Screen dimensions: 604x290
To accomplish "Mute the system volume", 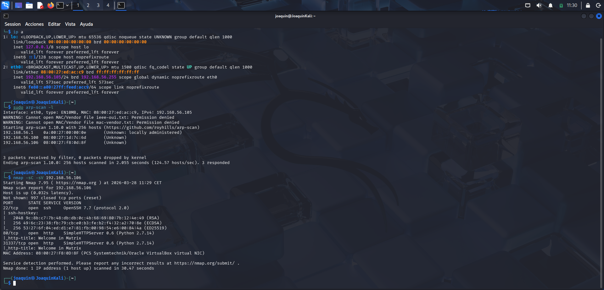I will point(539,5).
